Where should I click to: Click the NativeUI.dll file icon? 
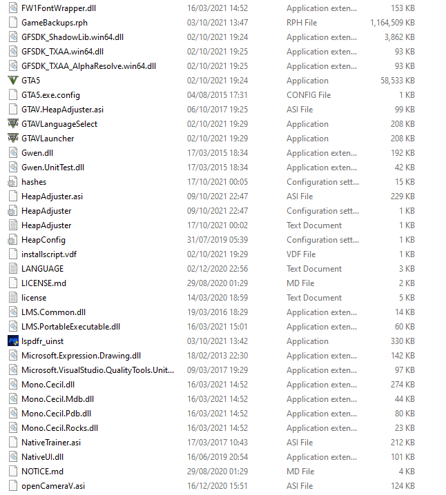pyautogui.click(x=13, y=457)
